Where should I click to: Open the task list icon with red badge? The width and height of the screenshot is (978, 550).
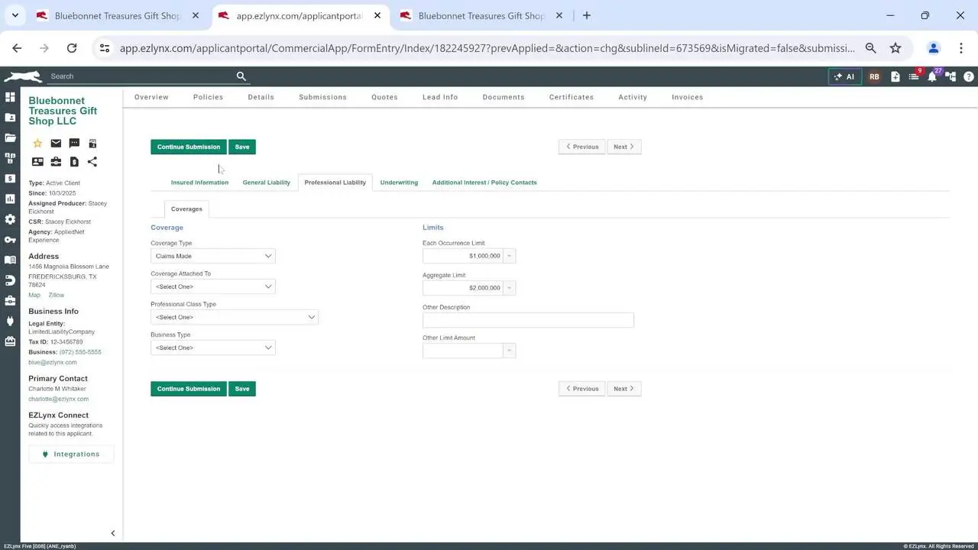pyautogui.click(x=914, y=76)
